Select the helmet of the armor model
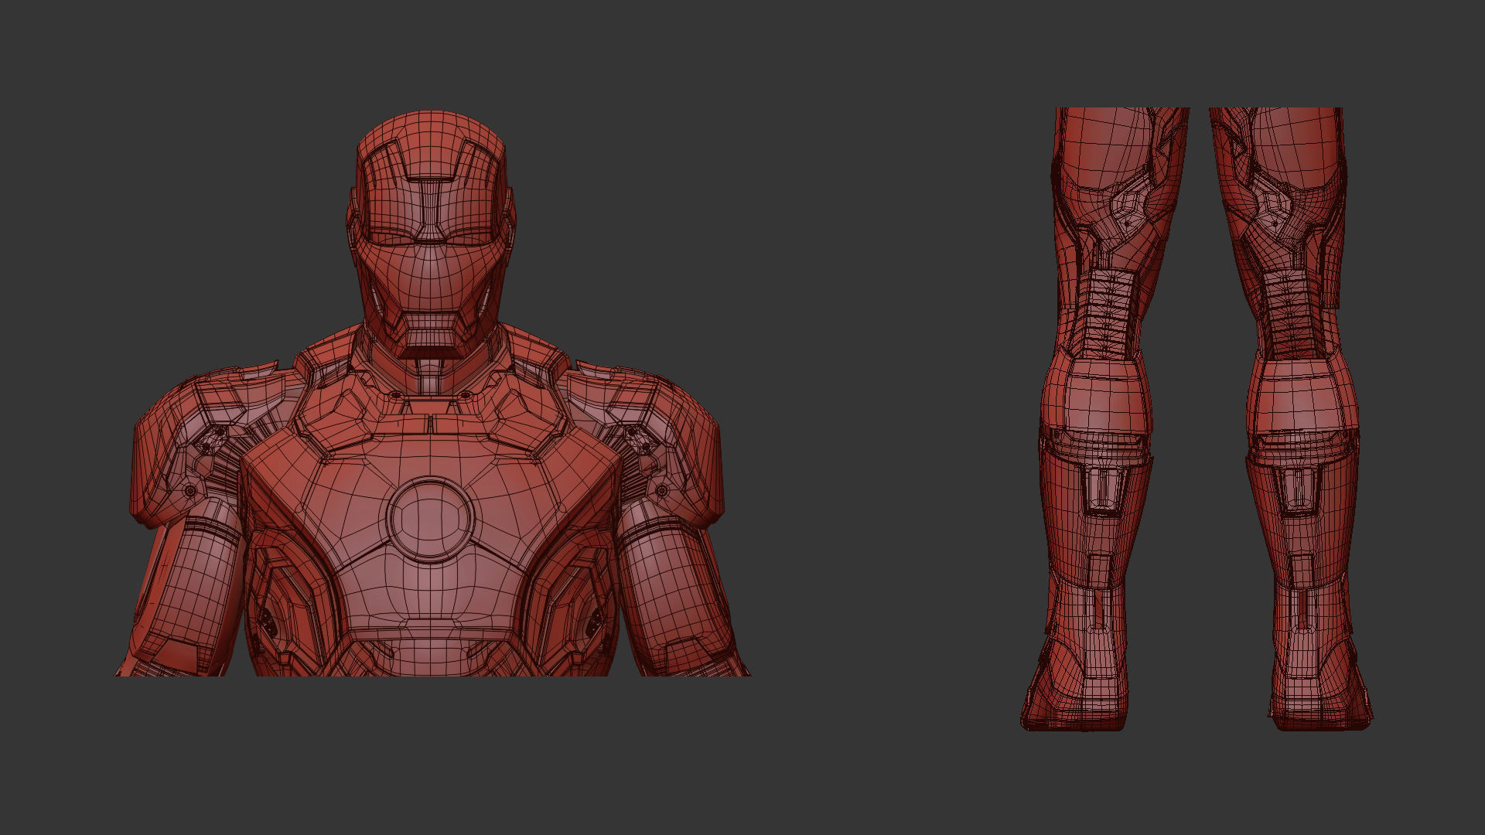1485x835 pixels. [x=431, y=235]
